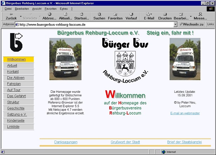The height and width of the screenshot is (155, 216).
Task: Open the Ansicht menu
Action: [x=37, y=9]
